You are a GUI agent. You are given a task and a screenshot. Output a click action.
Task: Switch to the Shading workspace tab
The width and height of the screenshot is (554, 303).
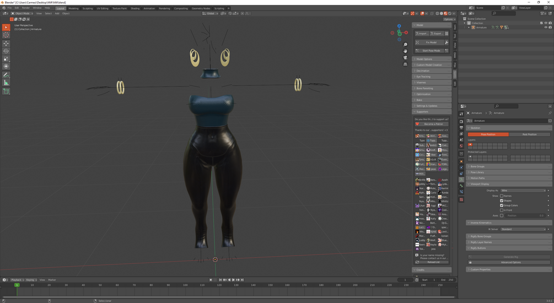pyautogui.click(x=135, y=8)
